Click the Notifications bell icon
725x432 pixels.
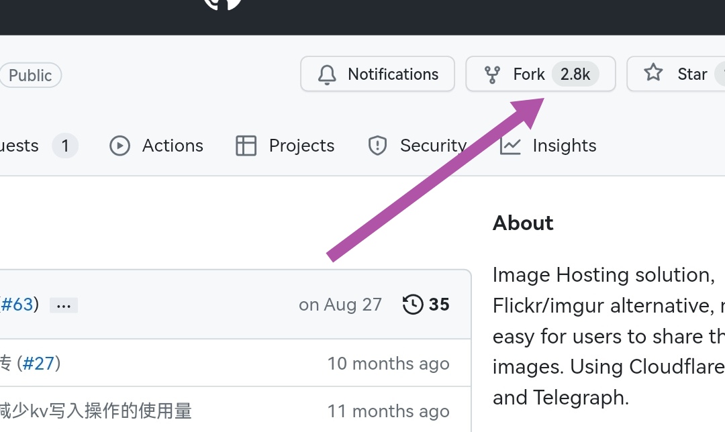tap(327, 74)
